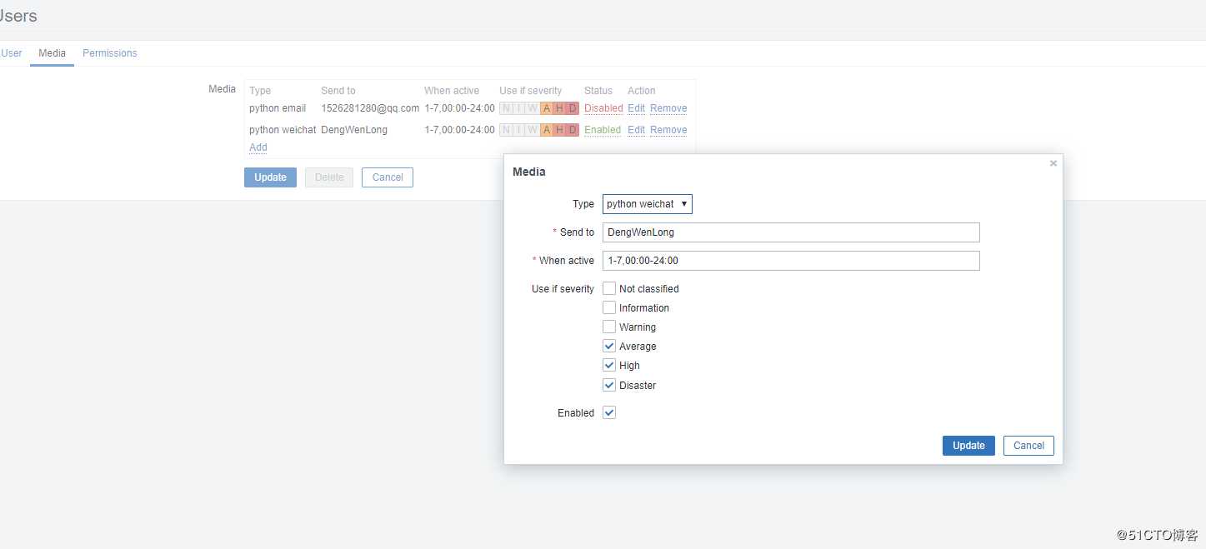The height and width of the screenshot is (549, 1206).
Task: Click the Enabled status of python weichat
Action: 603,130
